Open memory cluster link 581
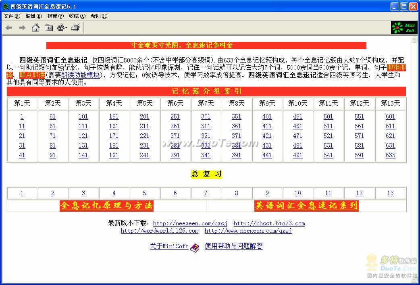 pyautogui.click(x=359, y=146)
